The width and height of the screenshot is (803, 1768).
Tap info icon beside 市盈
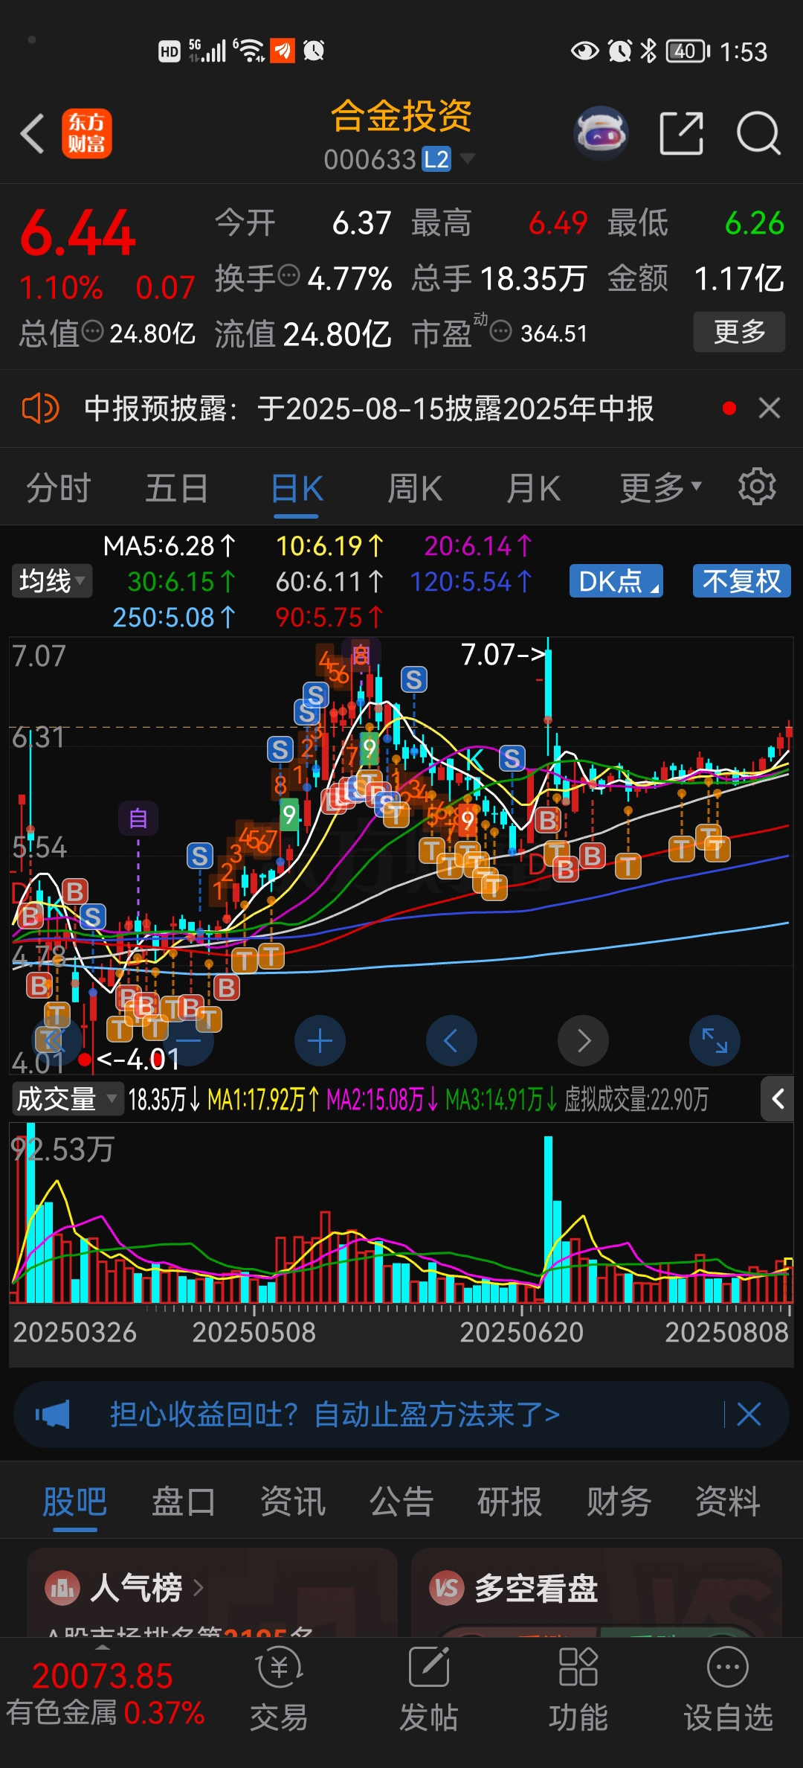[x=501, y=331]
